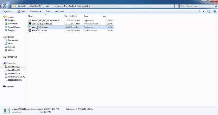This screenshot has width=218, height=115.
Task: Open Desktop under Favorites
Action: (x=12, y=20)
